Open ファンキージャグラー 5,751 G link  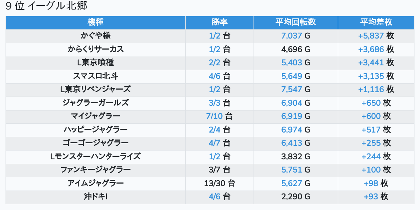coord(291,170)
